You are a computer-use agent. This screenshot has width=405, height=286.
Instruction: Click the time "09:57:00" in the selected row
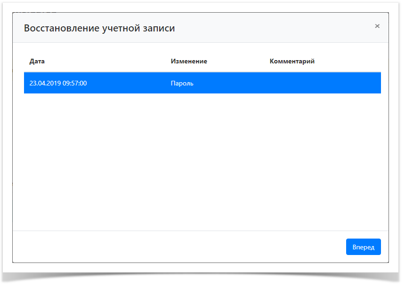click(74, 84)
